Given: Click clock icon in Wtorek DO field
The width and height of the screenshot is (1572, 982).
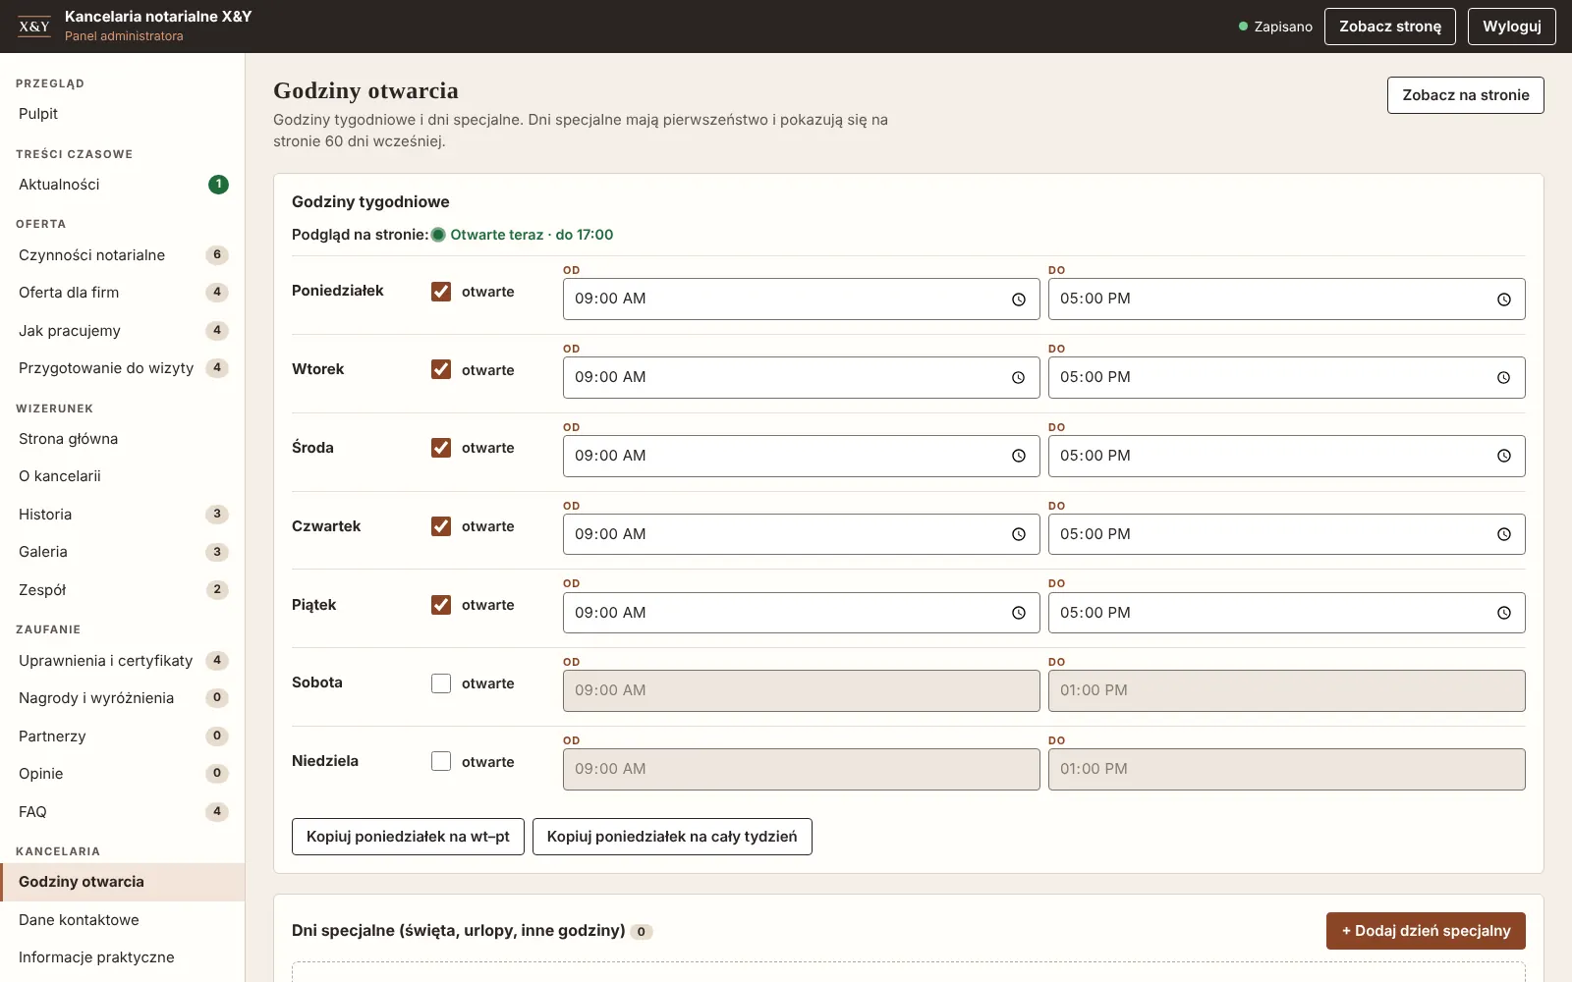Looking at the screenshot, I should point(1504,378).
